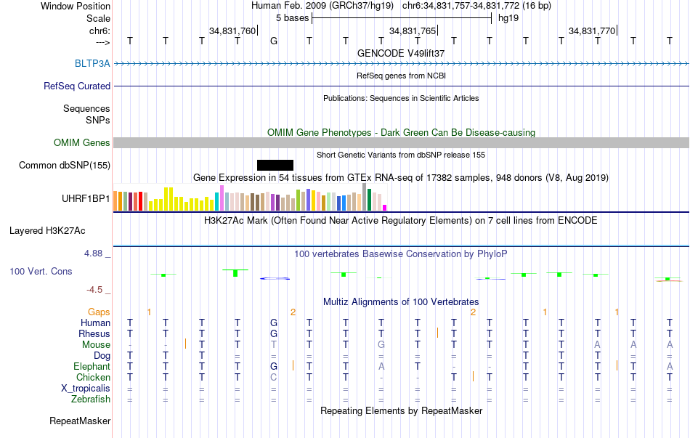The image size is (690, 438).
Task: Click the tallest green PhyloP conservation bar
Action: [235, 273]
